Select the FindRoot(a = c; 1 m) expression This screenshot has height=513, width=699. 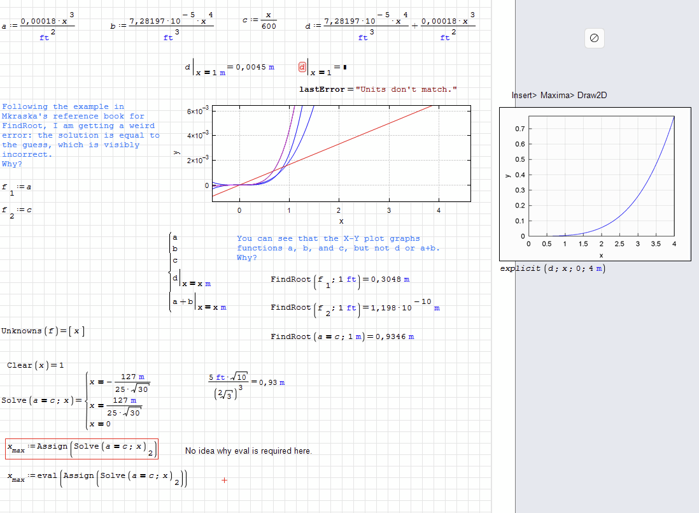click(342, 336)
